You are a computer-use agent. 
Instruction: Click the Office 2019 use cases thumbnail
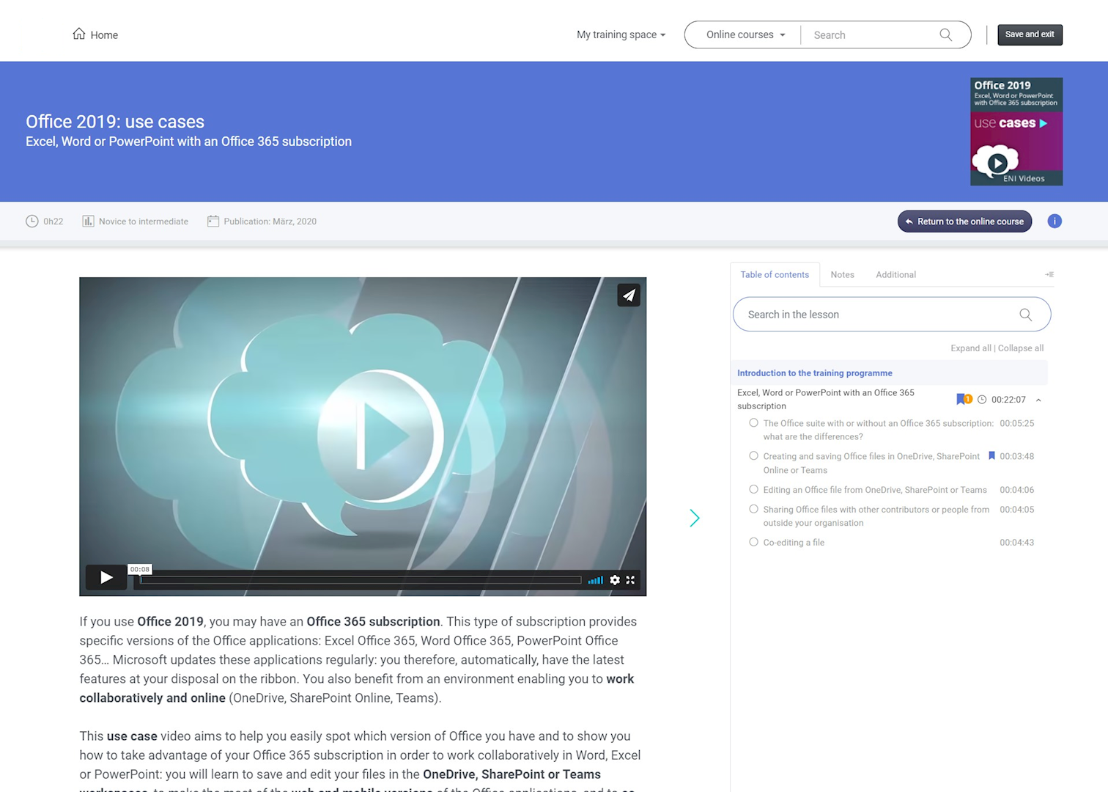click(1016, 131)
